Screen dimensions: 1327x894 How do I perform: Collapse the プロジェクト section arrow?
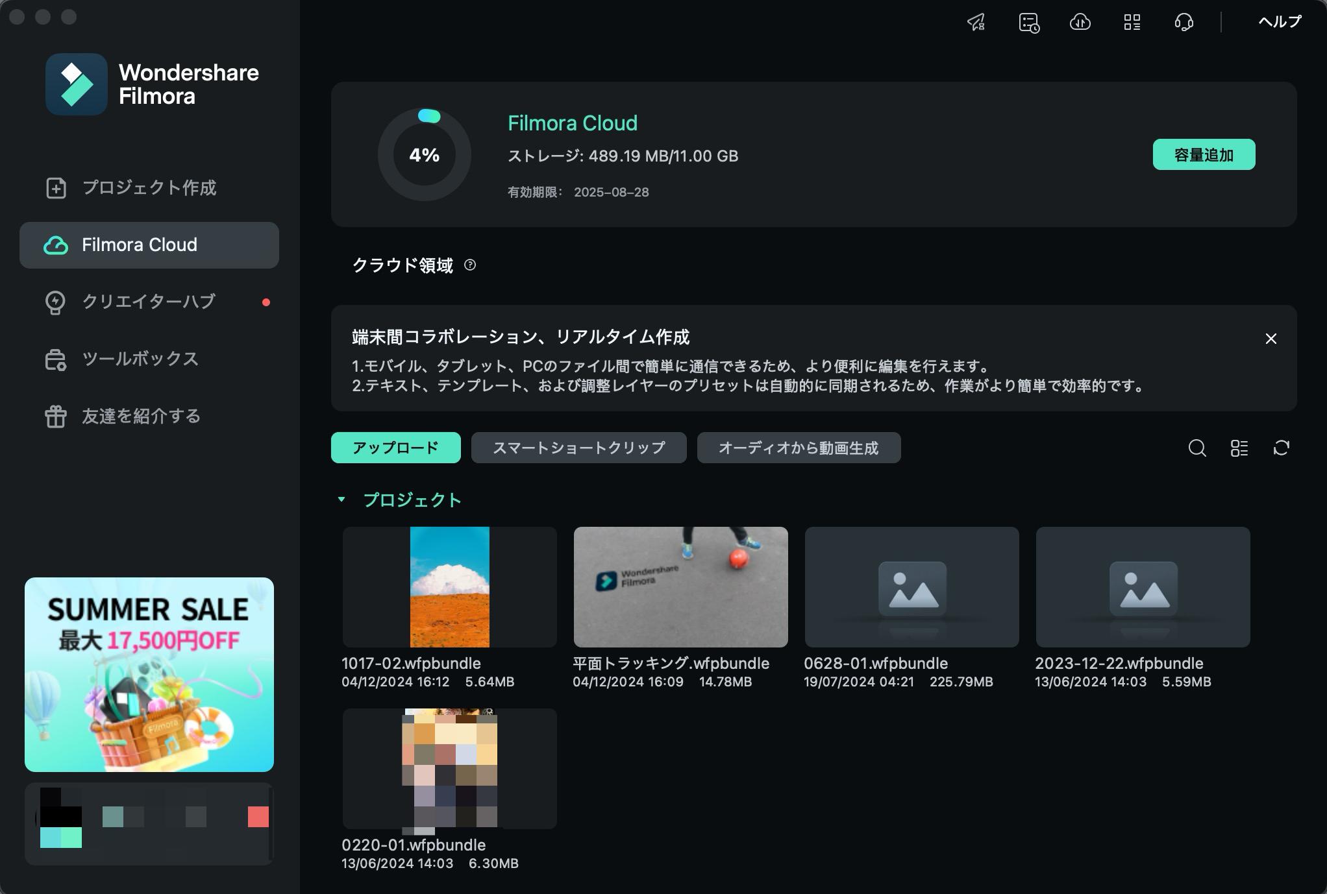(341, 500)
